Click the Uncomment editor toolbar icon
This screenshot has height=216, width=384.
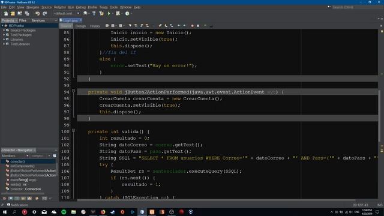[x=211, y=26]
